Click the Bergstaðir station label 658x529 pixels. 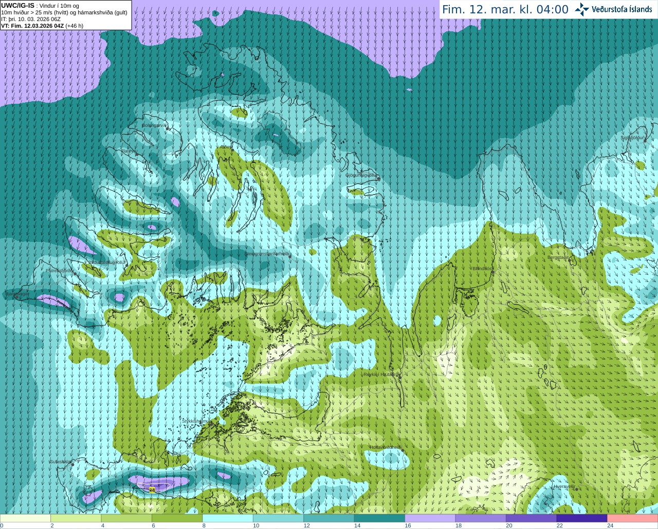click(x=558, y=257)
